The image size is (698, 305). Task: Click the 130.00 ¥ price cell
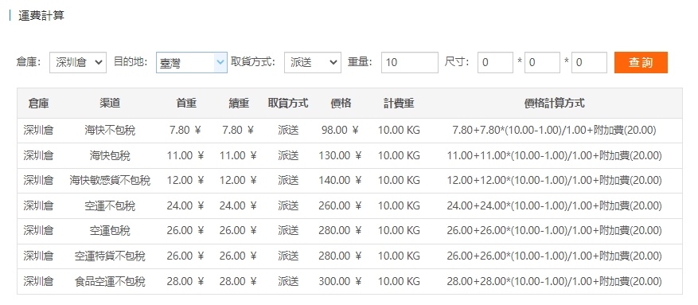(x=340, y=156)
